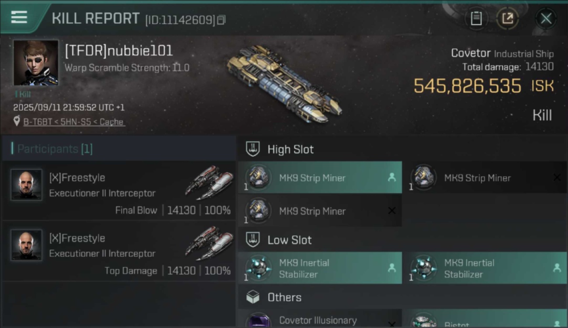Viewport: 568px width, 328px height.
Task: Copy the kill report ID
Action: coord(222,20)
